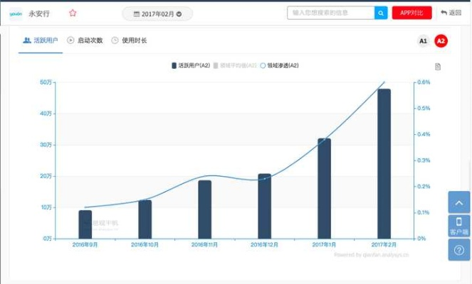Screen dimensions: 472x284
Task: Toggle 领域渗透(A2) line series legend
Action: pos(279,65)
